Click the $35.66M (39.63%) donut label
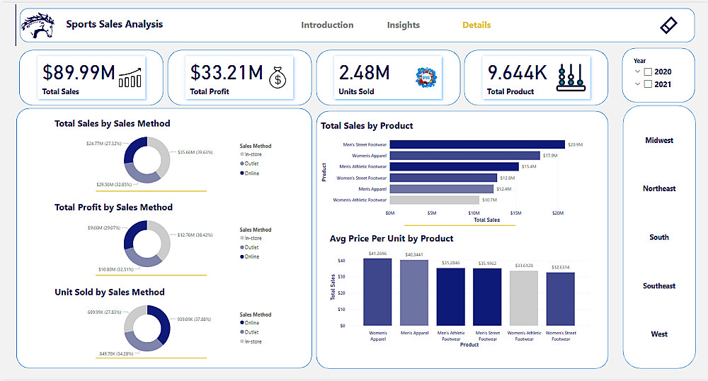 pos(195,152)
